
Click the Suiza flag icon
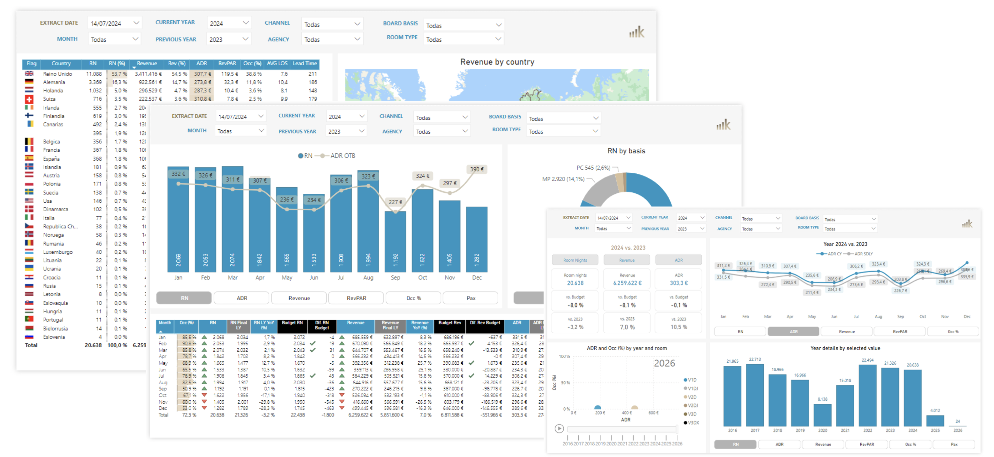29,99
